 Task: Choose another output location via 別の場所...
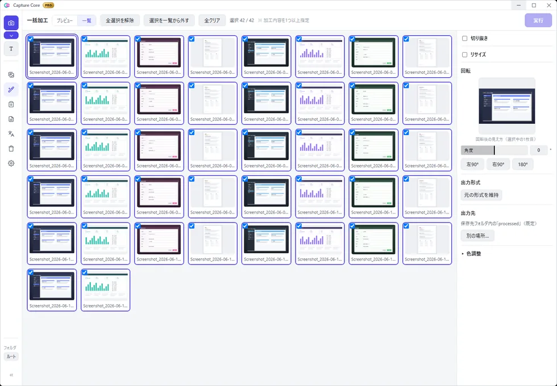click(x=477, y=236)
